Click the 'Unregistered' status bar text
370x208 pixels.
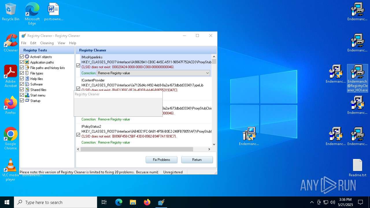point(173,172)
